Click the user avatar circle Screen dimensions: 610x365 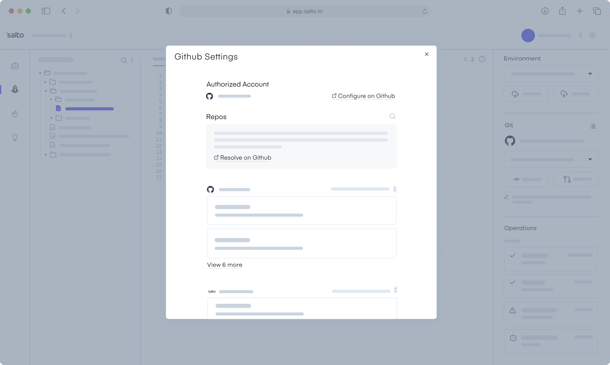pos(528,35)
